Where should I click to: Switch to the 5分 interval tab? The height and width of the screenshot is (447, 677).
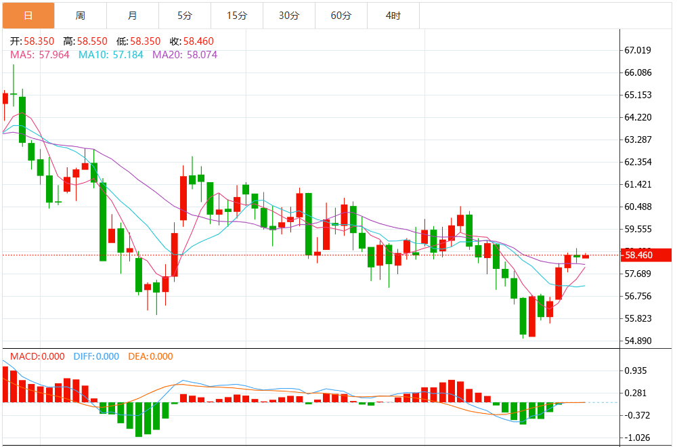[185, 16]
